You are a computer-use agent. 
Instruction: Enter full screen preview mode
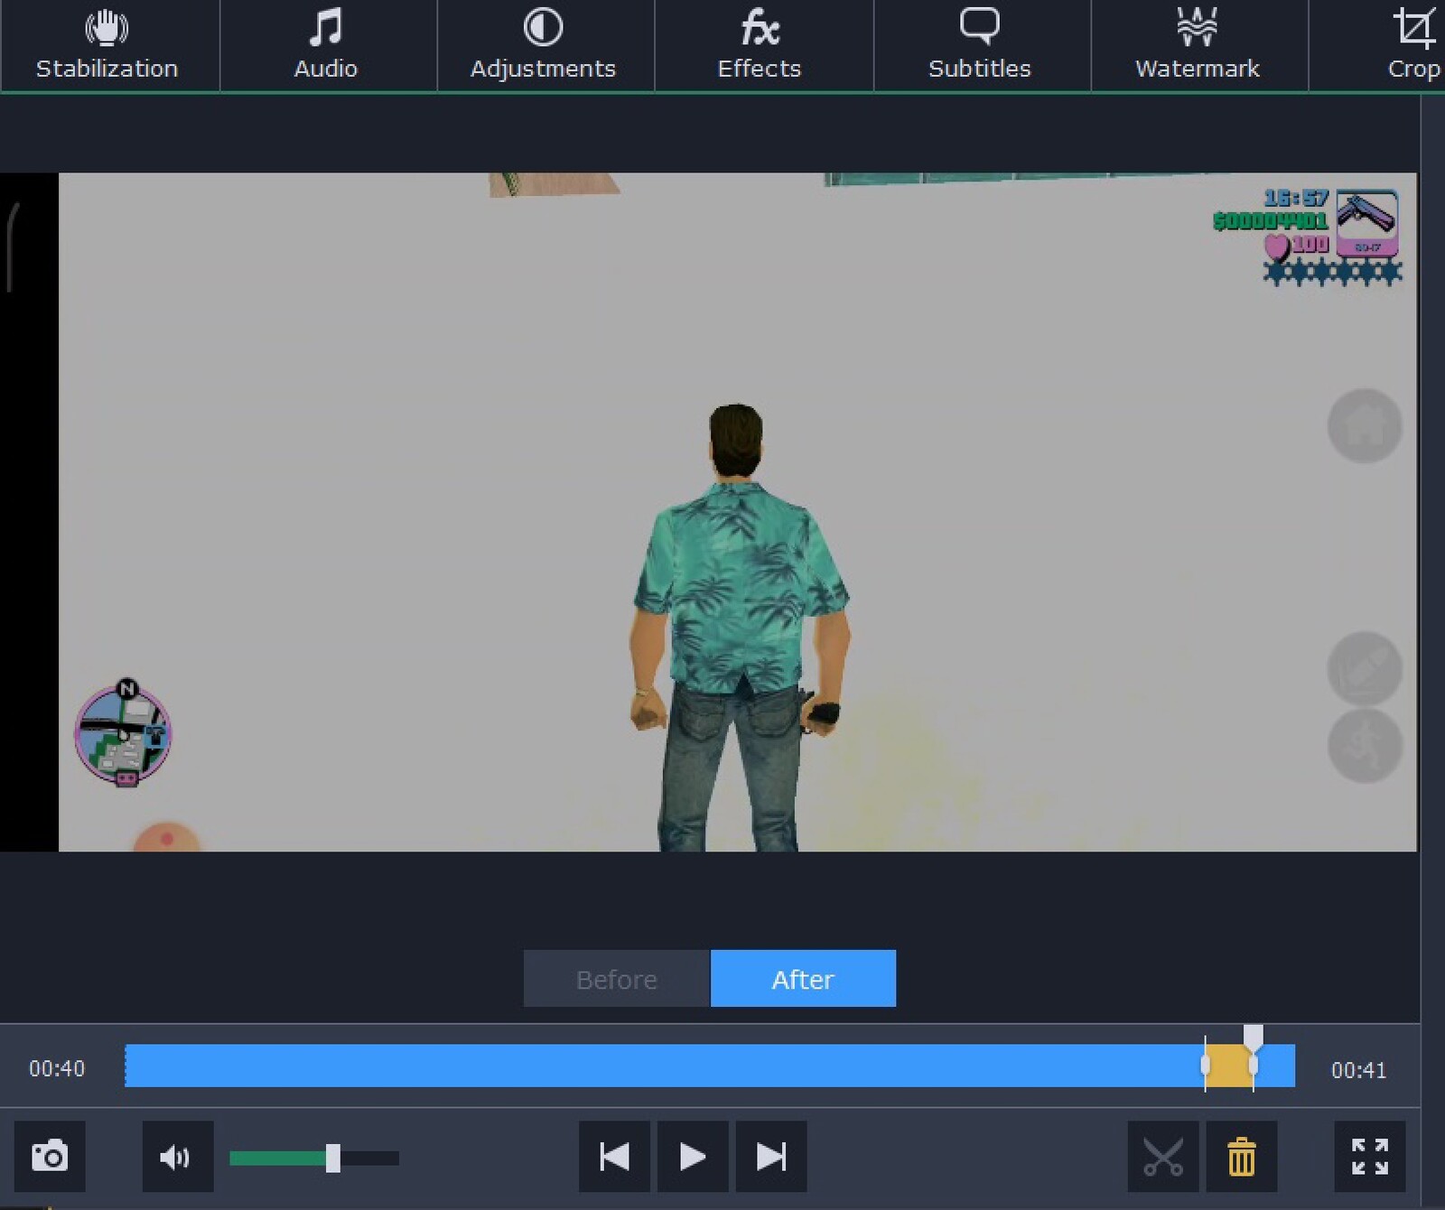click(1370, 1156)
